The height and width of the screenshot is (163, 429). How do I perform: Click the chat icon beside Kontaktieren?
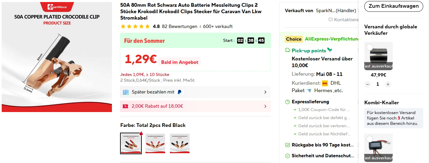(331, 20)
